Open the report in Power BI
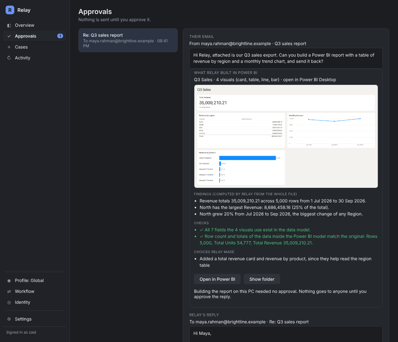 coord(217,279)
